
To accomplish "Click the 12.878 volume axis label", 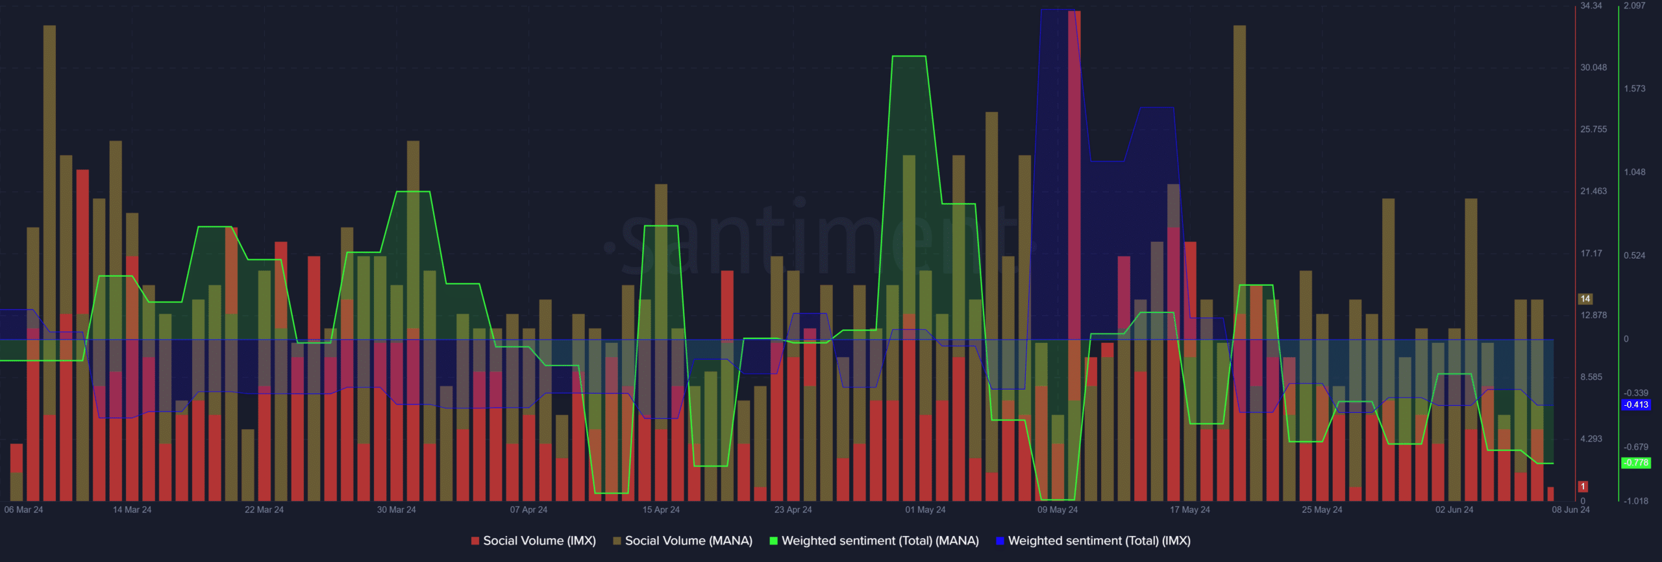I will [1594, 315].
